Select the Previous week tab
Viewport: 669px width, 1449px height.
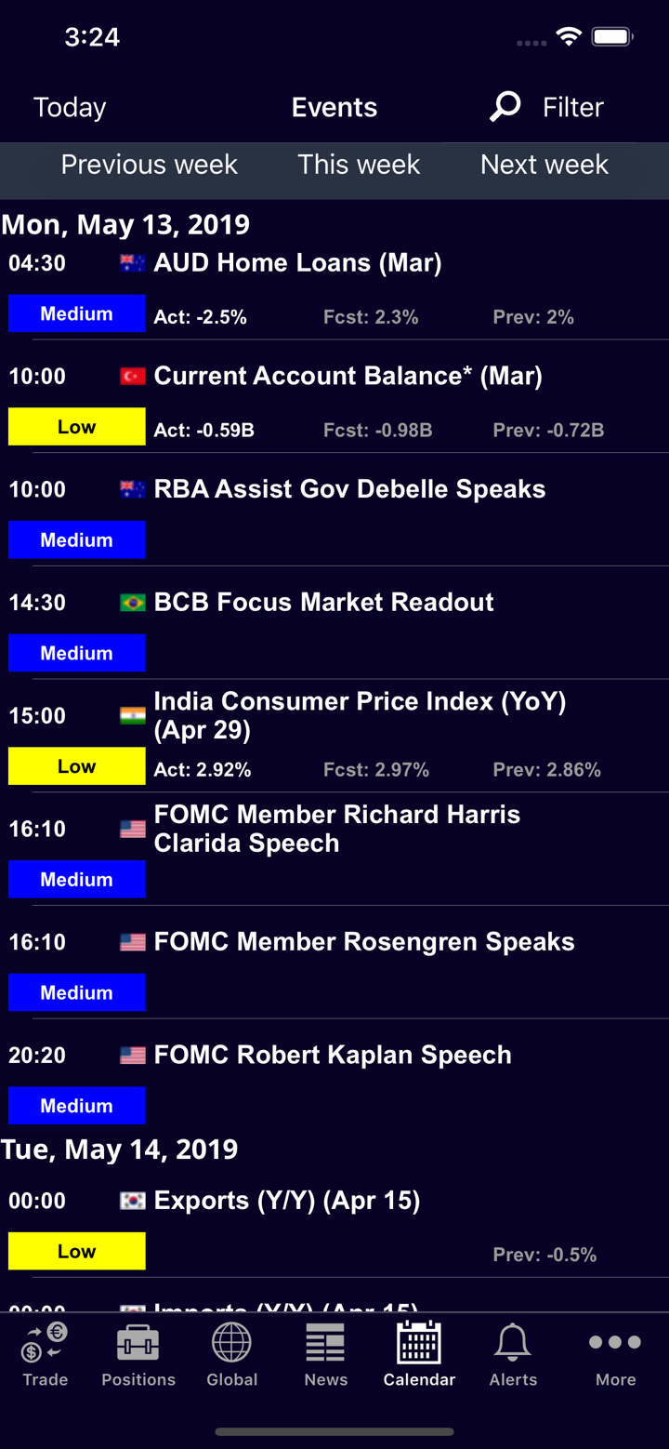(149, 165)
